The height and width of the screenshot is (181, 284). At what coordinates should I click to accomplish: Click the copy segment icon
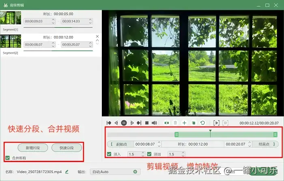click(194, 123)
